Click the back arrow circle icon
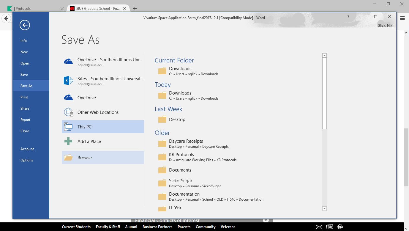409x231 pixels. click(25, 25)
